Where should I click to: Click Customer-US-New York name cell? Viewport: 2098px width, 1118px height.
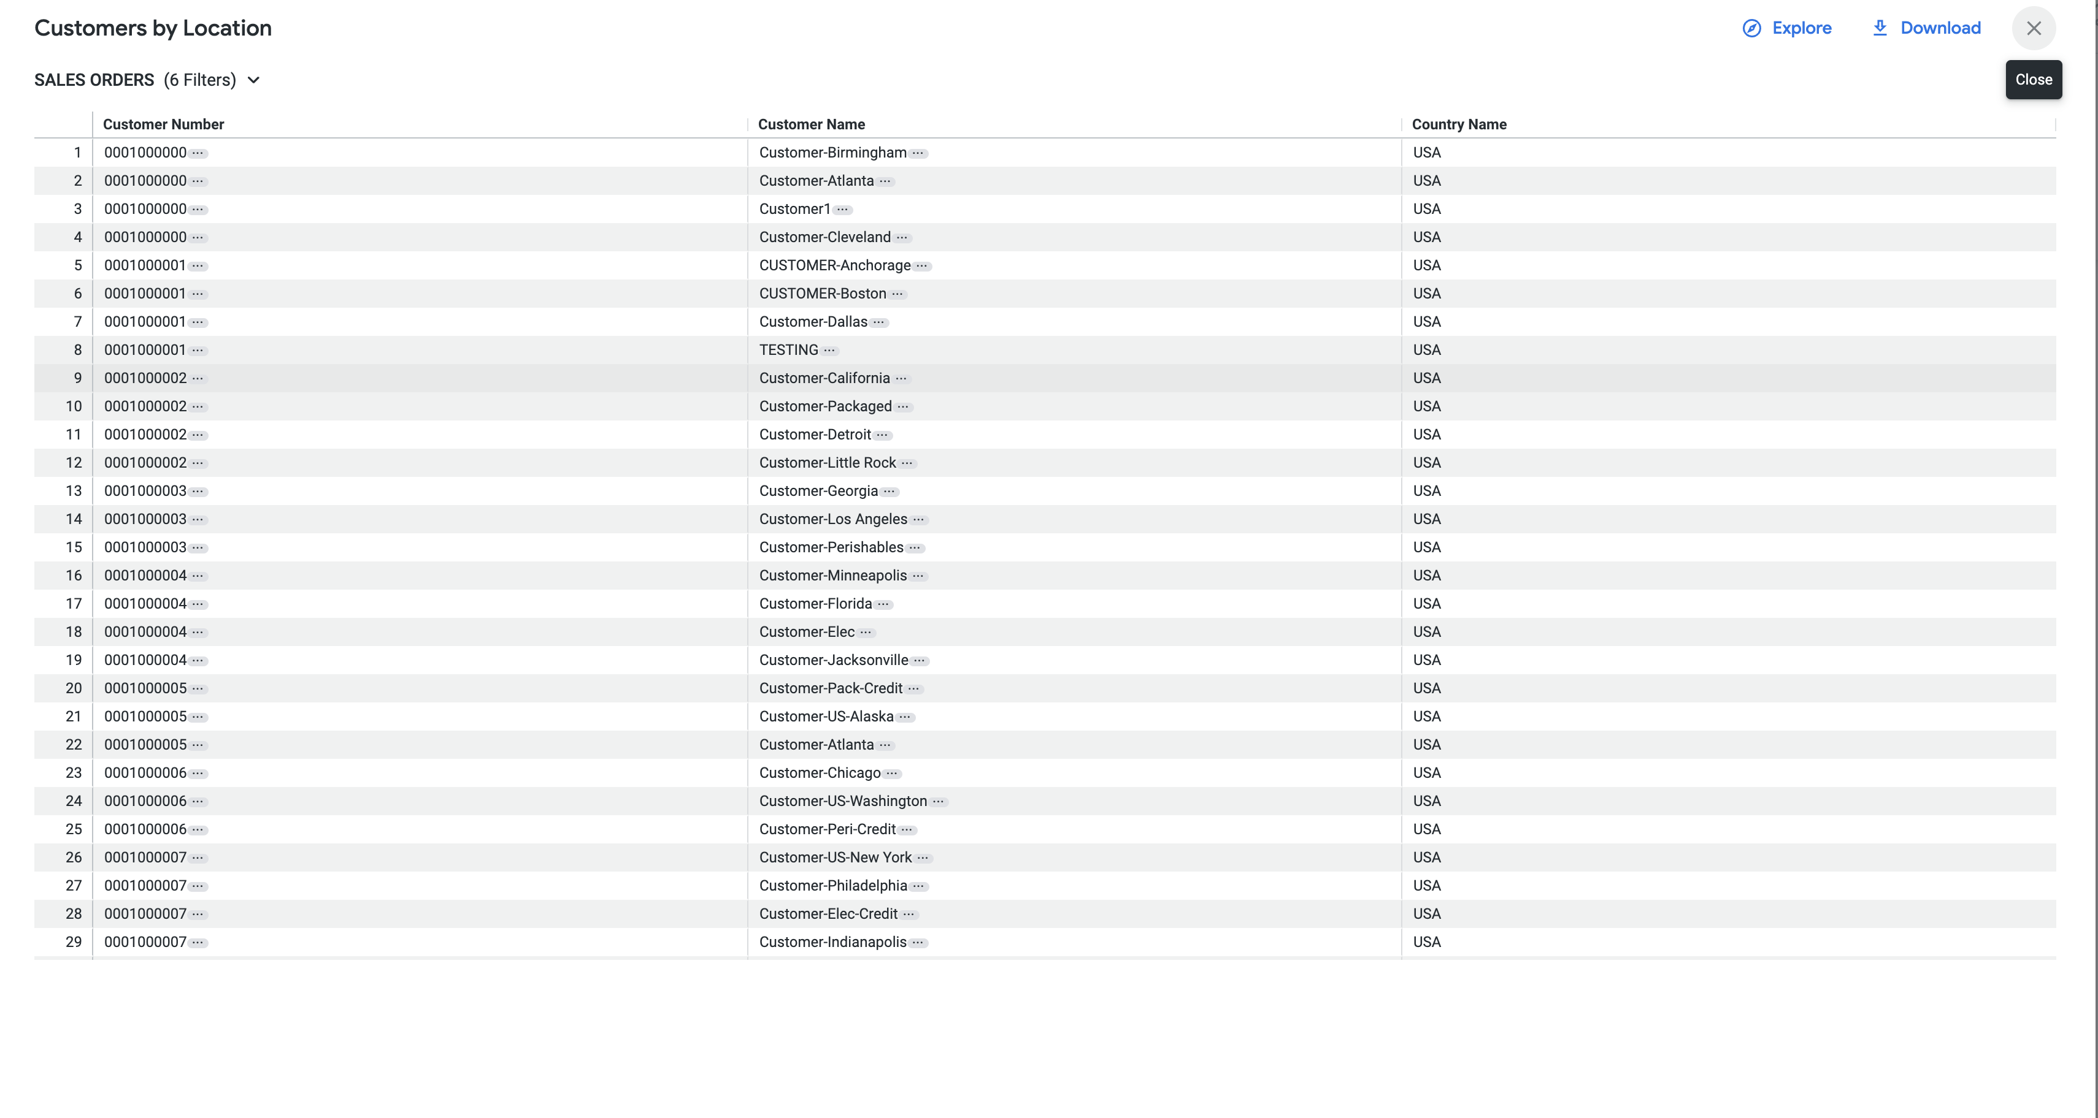pyautogui.click(x=836, y=858)
